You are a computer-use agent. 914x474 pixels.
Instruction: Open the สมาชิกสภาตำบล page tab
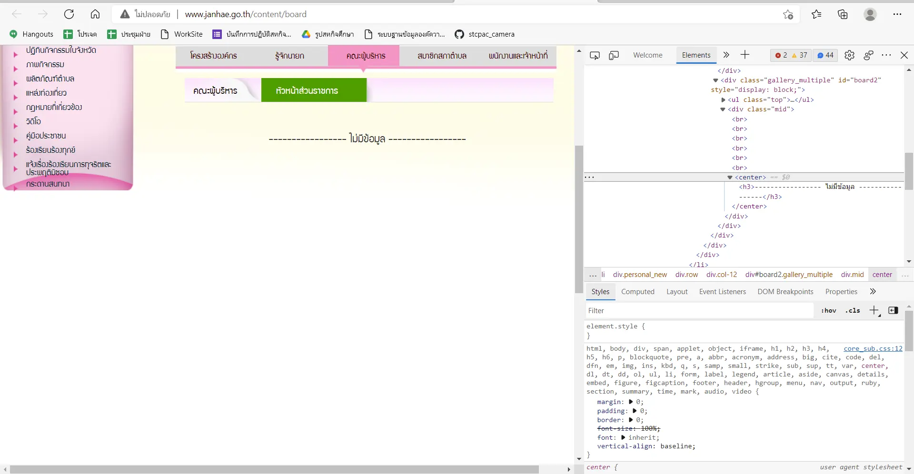coord(442,56)
